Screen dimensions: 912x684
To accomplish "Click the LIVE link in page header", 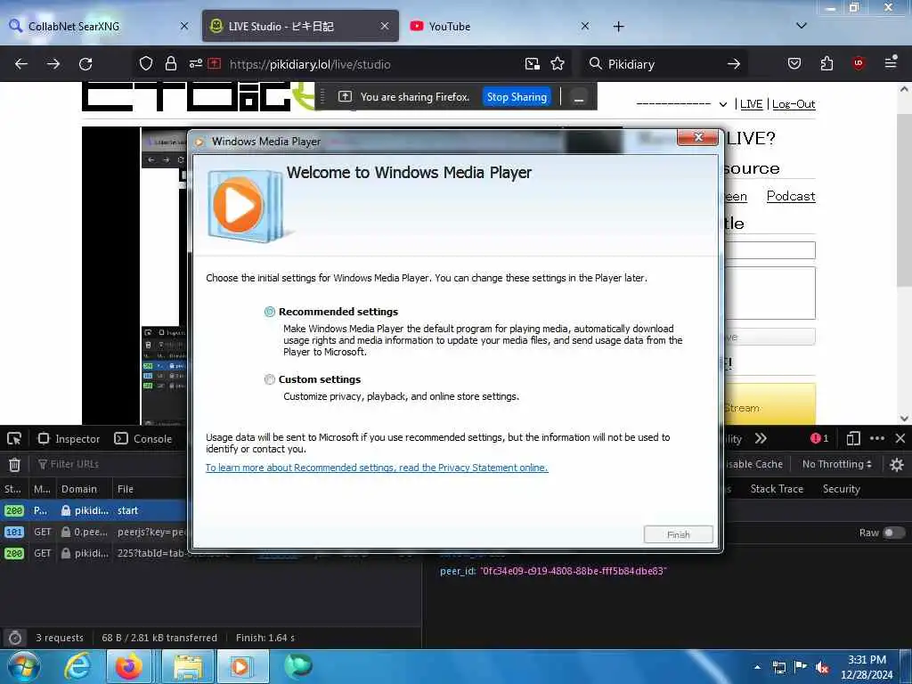I will 751,104.
